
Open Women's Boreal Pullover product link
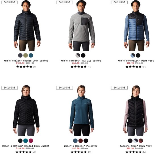[81, 146]
